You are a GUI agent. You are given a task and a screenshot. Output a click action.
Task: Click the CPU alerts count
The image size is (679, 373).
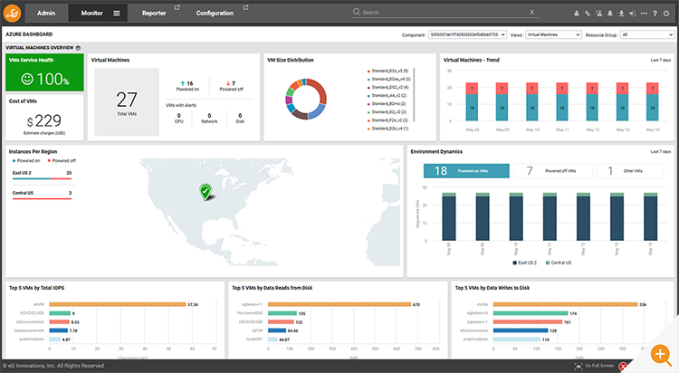179,116
